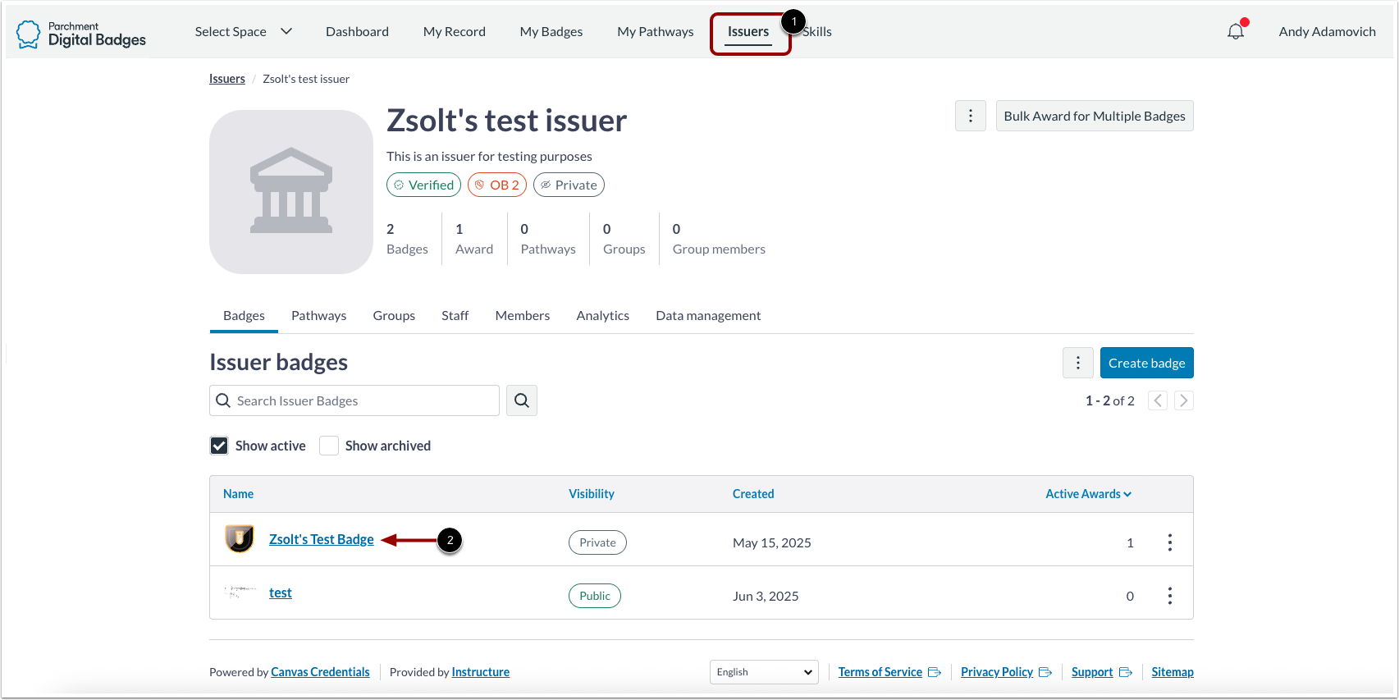
Task: Open My Badges in navigation
Action: pos(551,31)
